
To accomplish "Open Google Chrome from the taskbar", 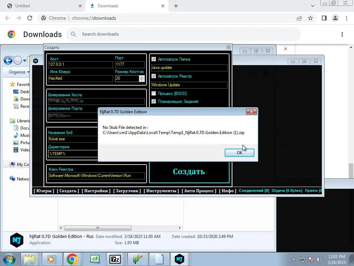I will pos(72,259).
